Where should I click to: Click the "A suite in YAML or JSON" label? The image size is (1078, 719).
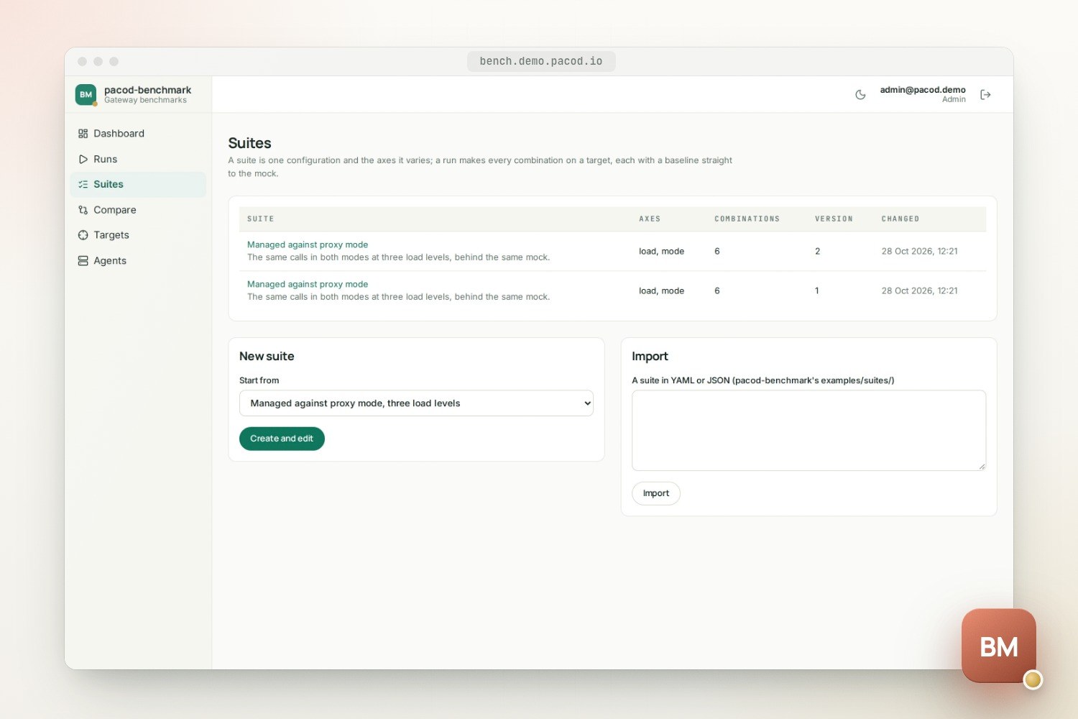pyautogui.click(x=763, y=380)
